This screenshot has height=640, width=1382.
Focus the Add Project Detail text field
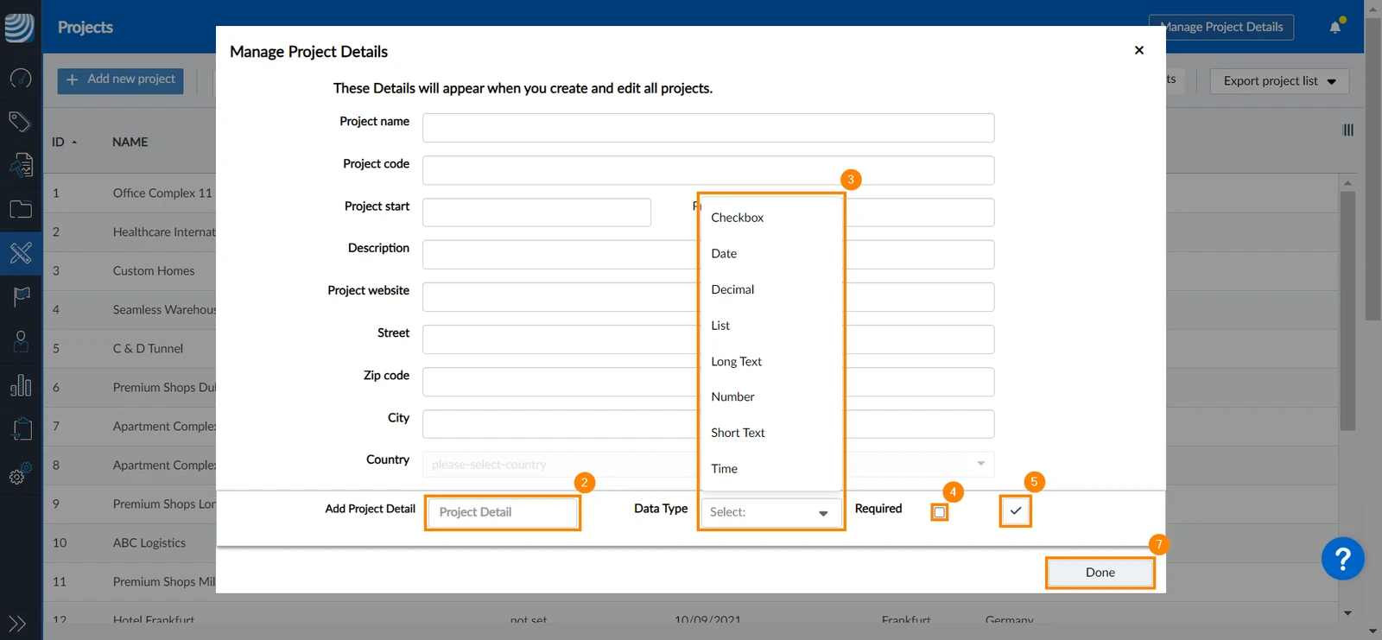coord(503,512)
